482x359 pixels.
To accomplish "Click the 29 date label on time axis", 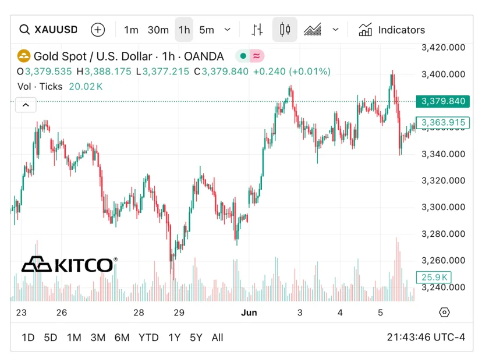I will (179, 312).
